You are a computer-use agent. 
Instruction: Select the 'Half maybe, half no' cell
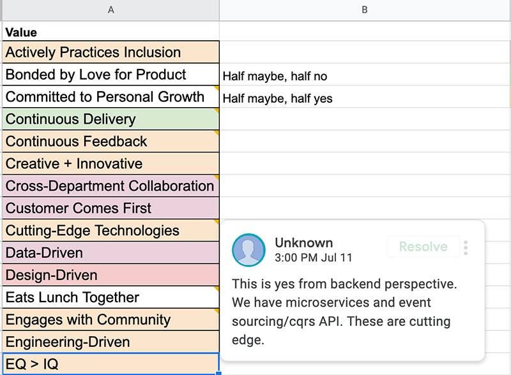(x=365, y=75)
